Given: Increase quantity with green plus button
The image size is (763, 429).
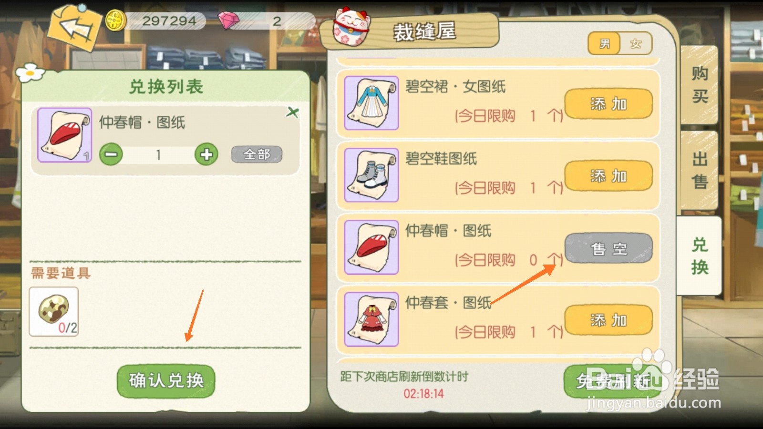Looking at the screenshot, I should (x=206, y=154).
